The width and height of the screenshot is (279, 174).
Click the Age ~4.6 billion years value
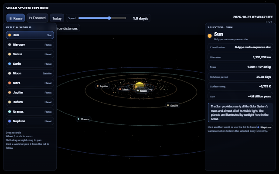point(259,96)
